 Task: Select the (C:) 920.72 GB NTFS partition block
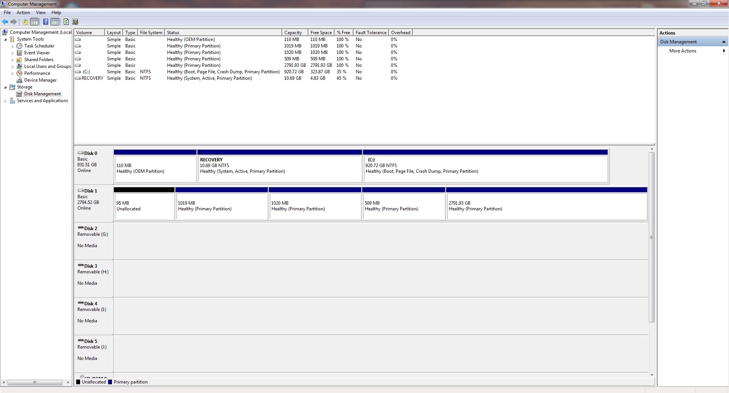(486, 166)
